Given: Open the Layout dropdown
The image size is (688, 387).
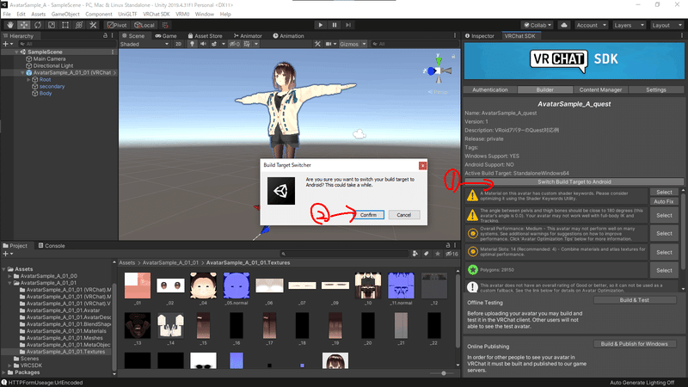Looking at the screenshot, I should pos(666,25).
